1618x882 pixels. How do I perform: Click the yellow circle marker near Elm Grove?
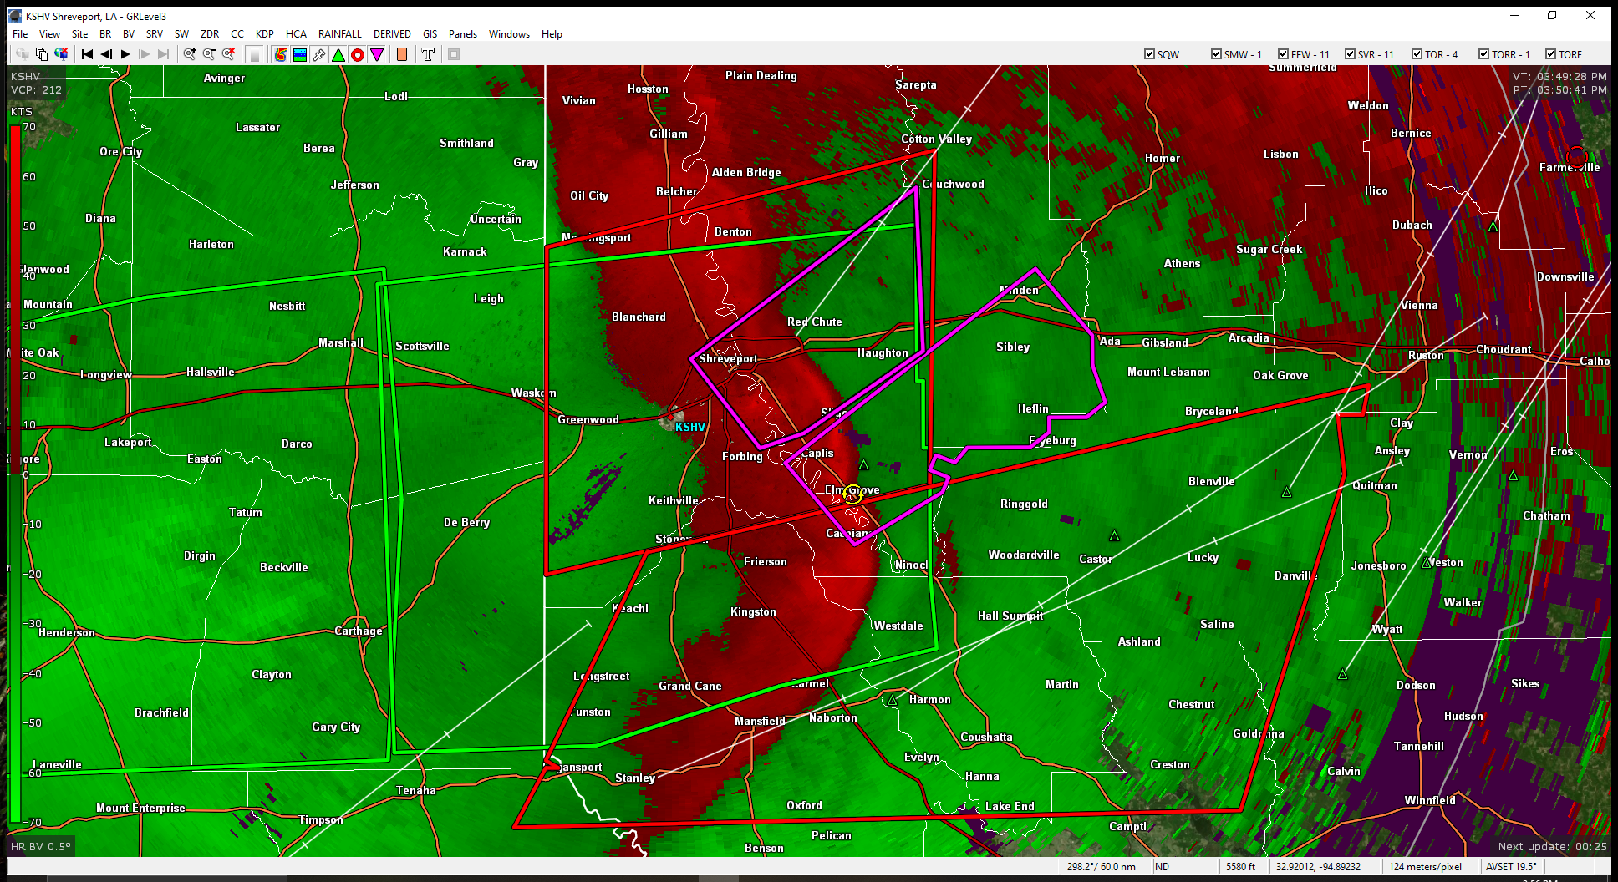852,495
